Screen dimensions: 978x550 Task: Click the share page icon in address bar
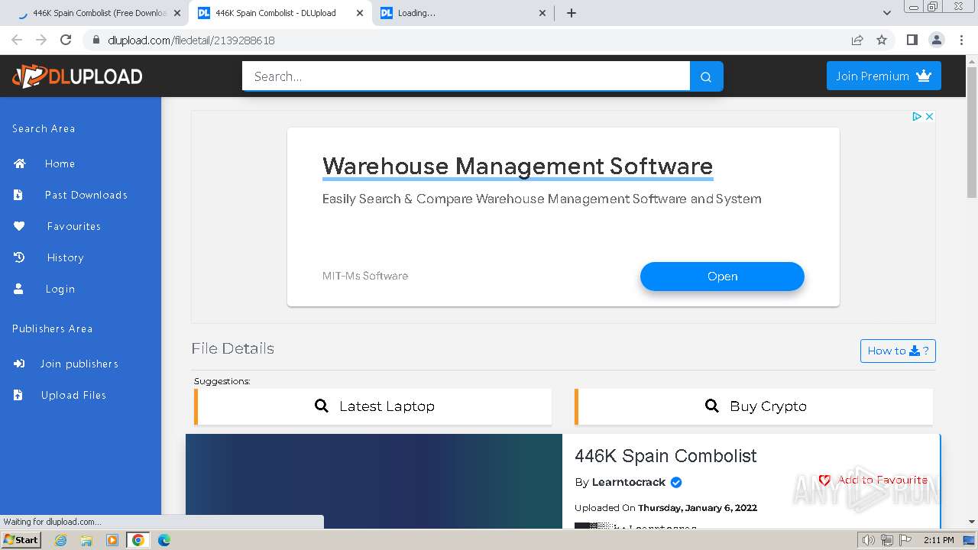coord(857,40)
